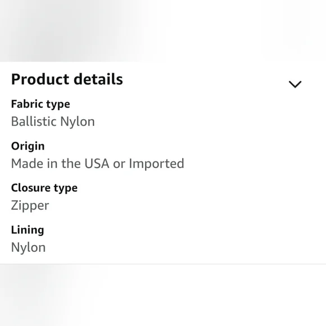Tap the blurred product image above details
This screenshot has width=326, height=326.
163,31
